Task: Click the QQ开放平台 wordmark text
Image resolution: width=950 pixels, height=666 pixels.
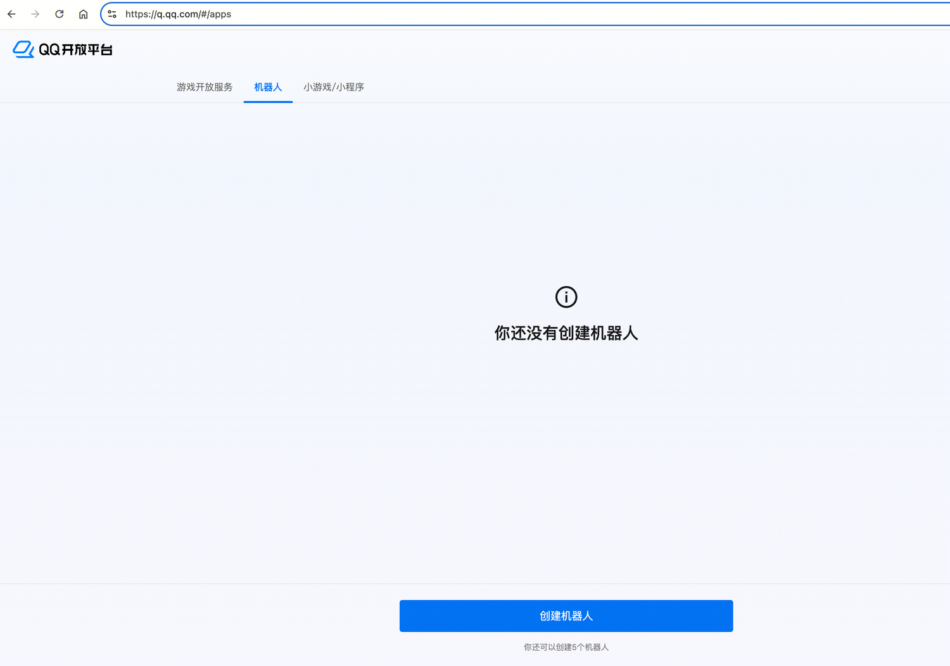Action: [75, 50]
